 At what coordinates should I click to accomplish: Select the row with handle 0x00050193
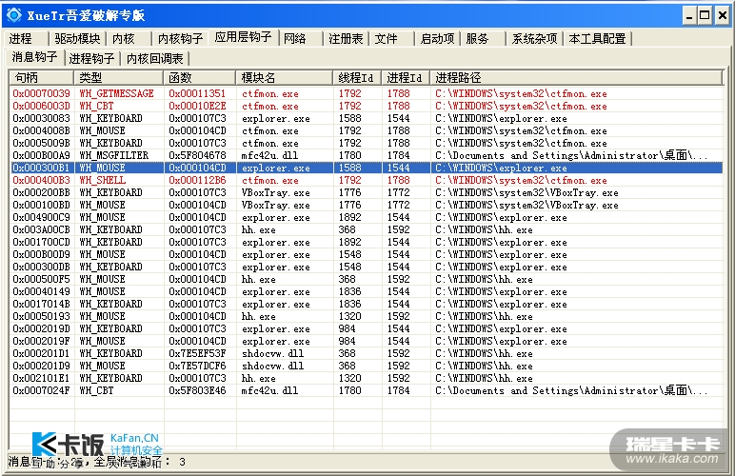pos(366,316)
